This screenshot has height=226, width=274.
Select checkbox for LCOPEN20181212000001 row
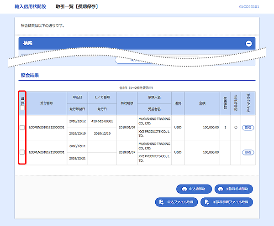(x=22, y=128)
